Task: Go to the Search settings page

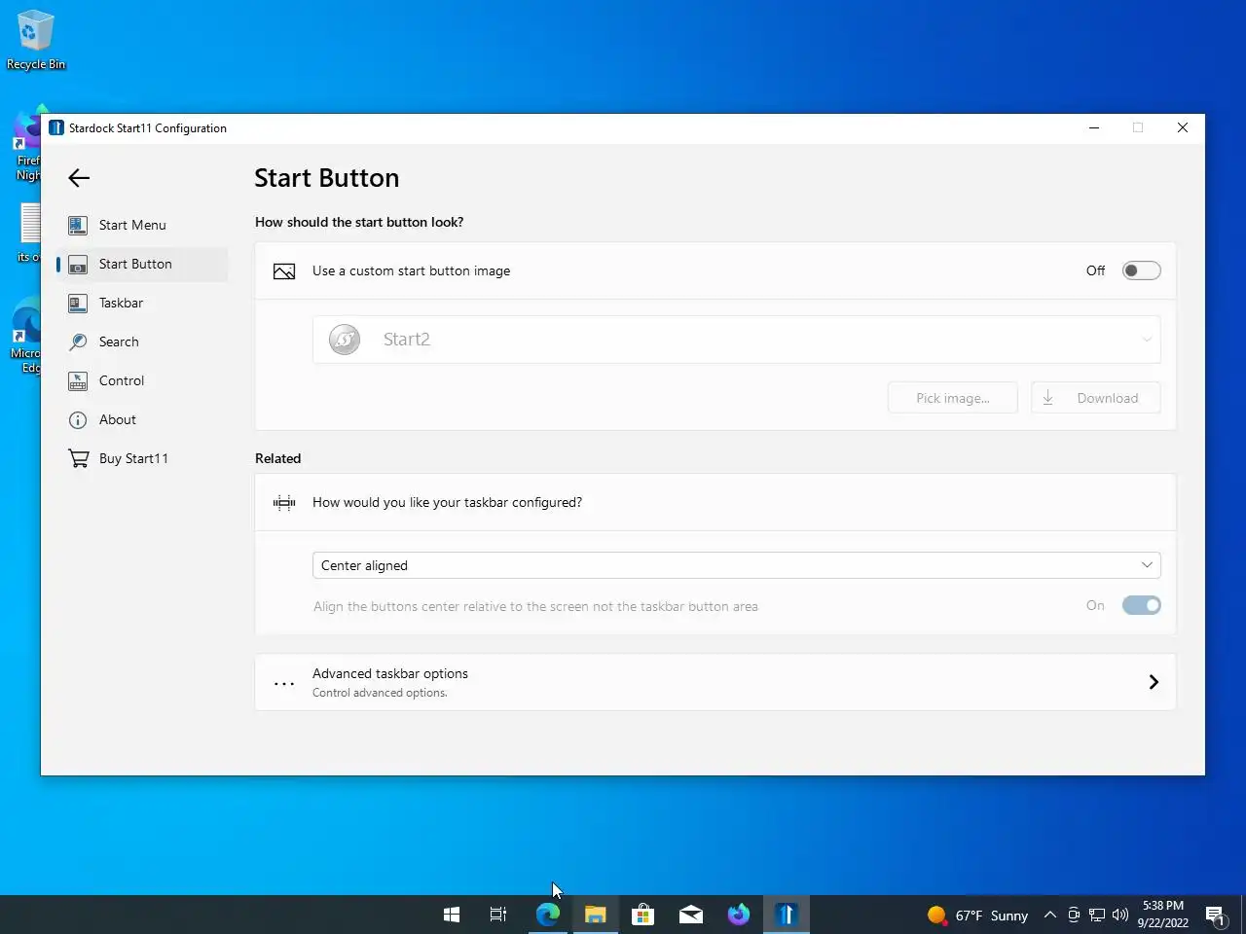Action: point(142,341)
